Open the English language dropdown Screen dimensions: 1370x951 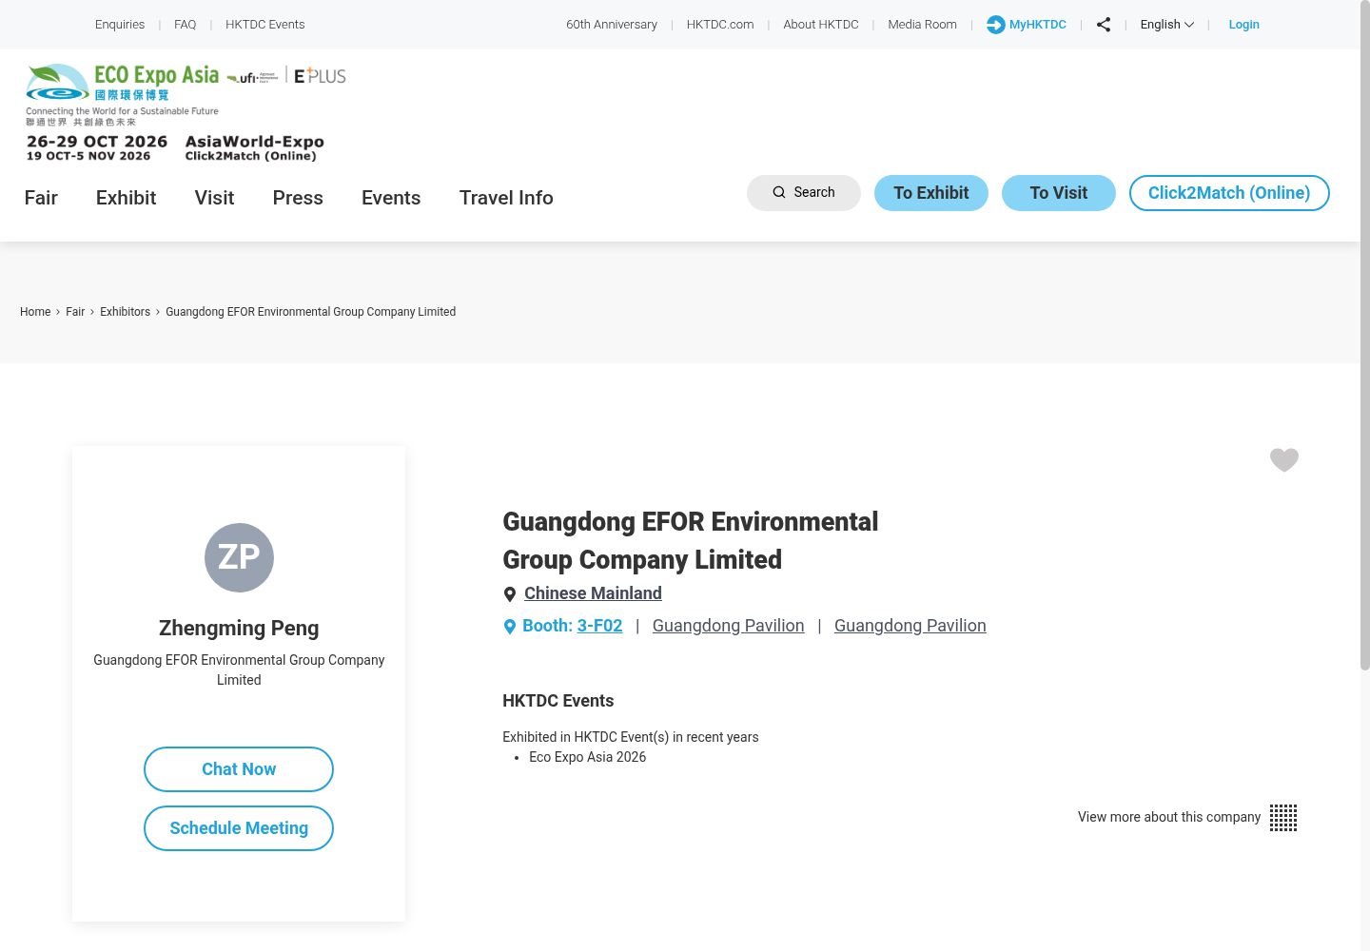point(1166,25)
